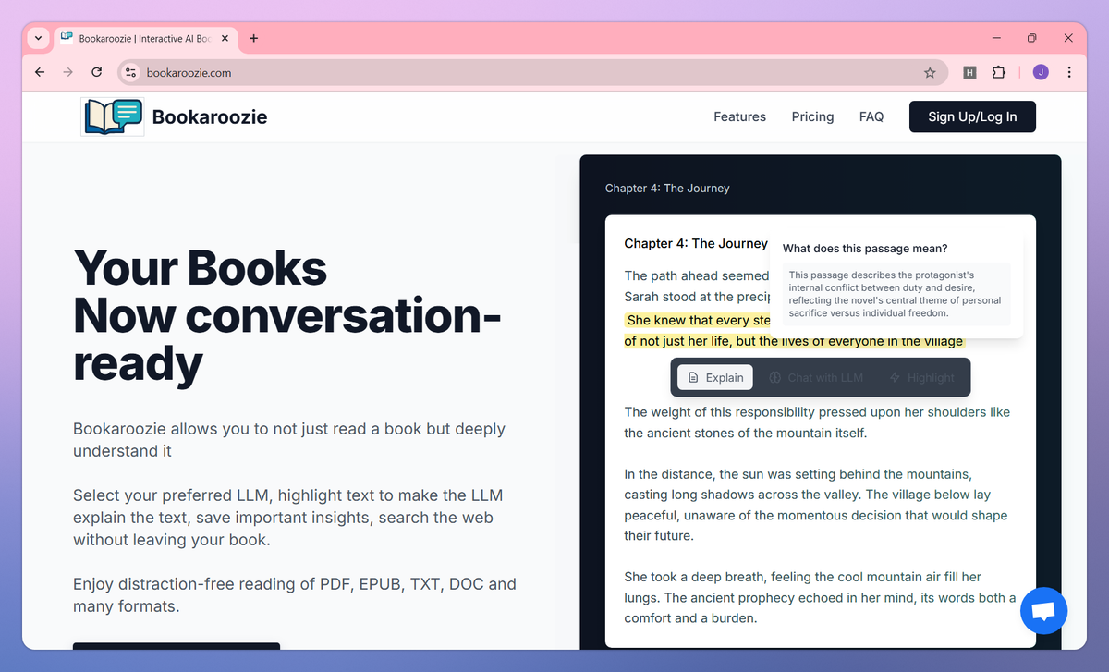
Task: Maximize the browser window
Action: 1032,38
